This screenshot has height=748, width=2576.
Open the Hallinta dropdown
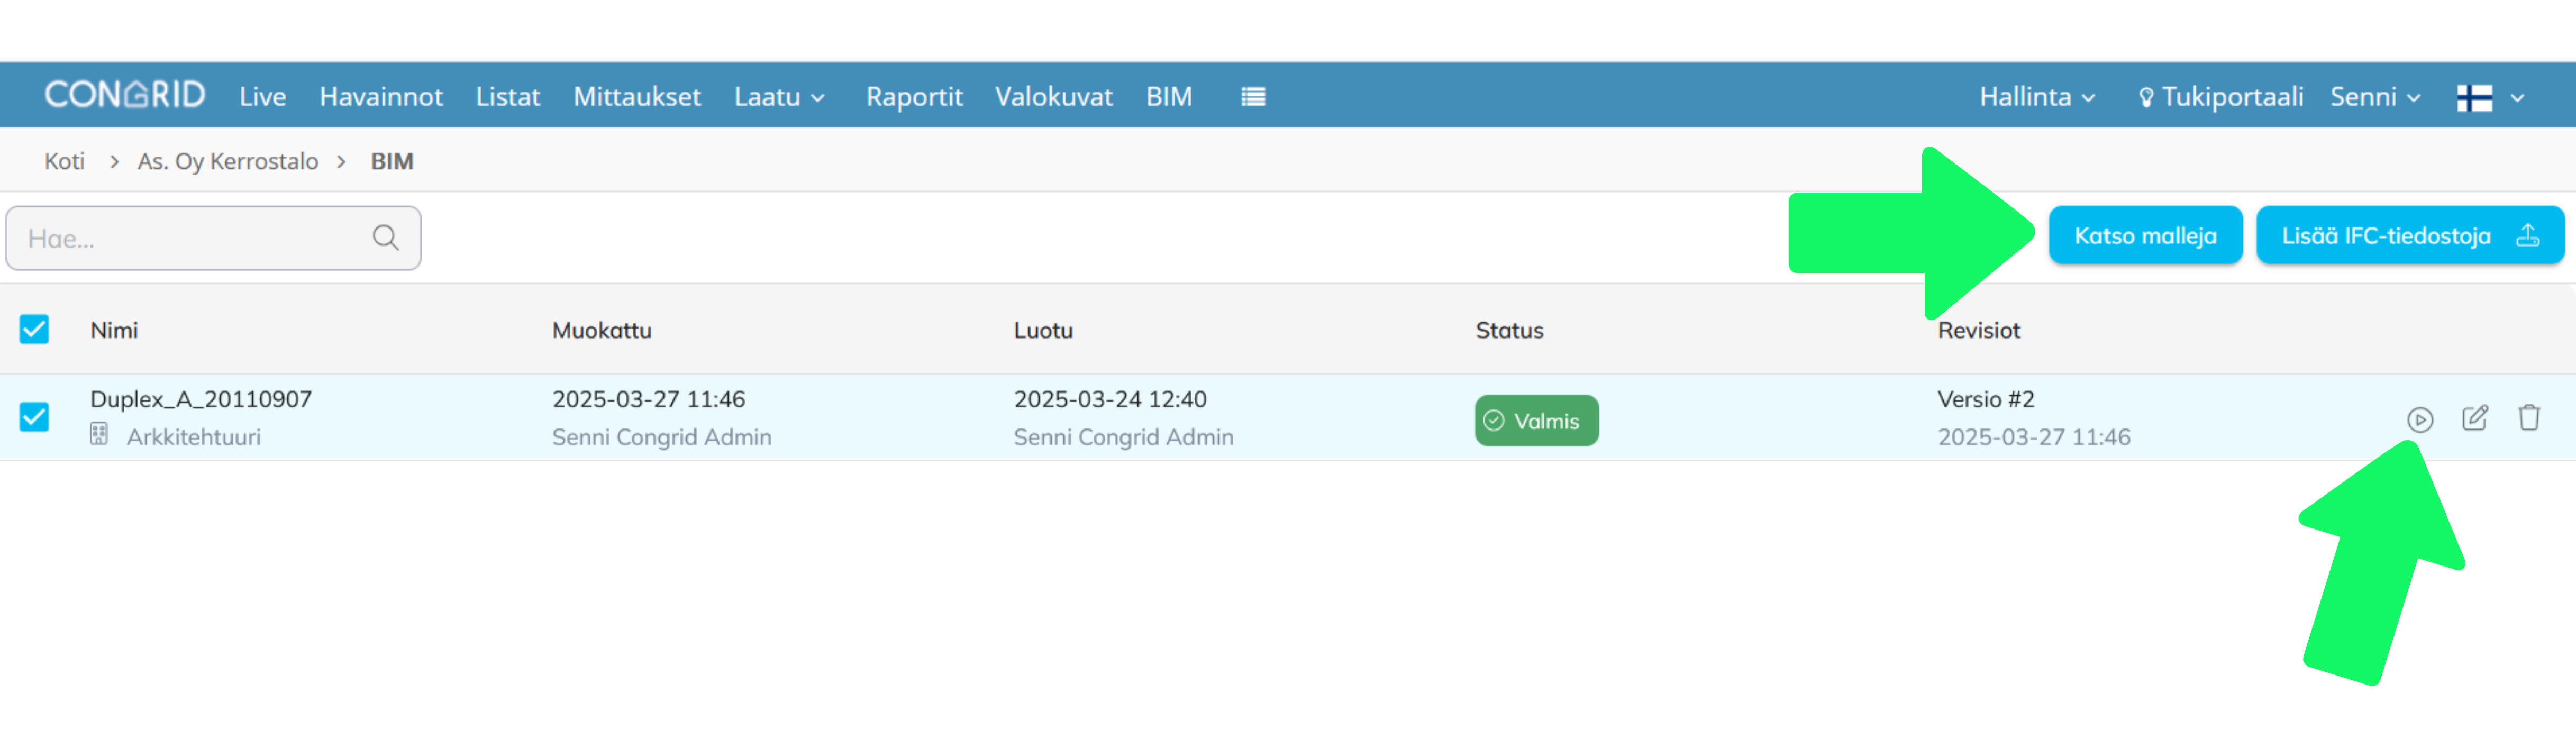click(2037, 97)
